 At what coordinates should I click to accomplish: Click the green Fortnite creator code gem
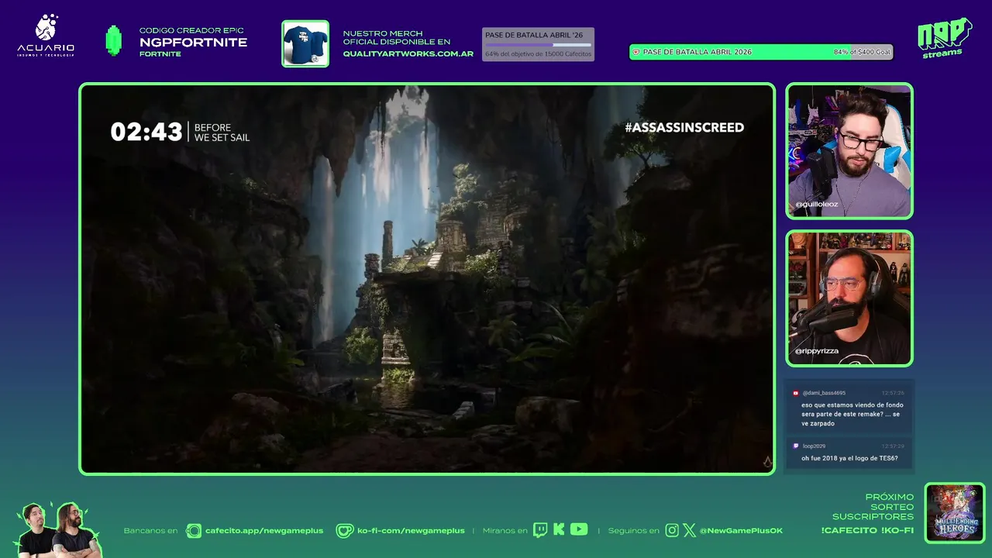pyautogui.click(x=114, y=41)
